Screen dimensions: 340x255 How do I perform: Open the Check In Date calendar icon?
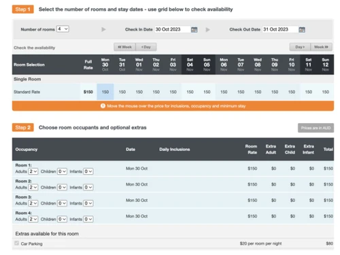(194, 30)
